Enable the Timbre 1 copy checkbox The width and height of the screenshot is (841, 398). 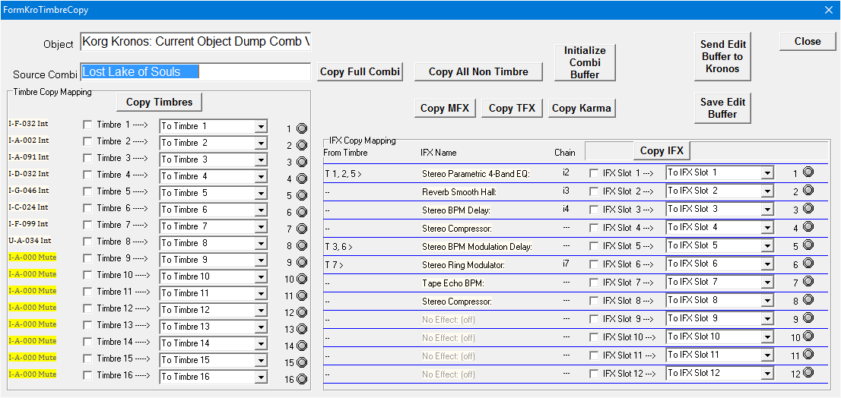click(87, 125)
